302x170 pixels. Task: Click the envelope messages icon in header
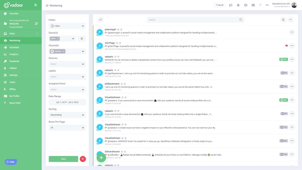[x=253, y=5]
